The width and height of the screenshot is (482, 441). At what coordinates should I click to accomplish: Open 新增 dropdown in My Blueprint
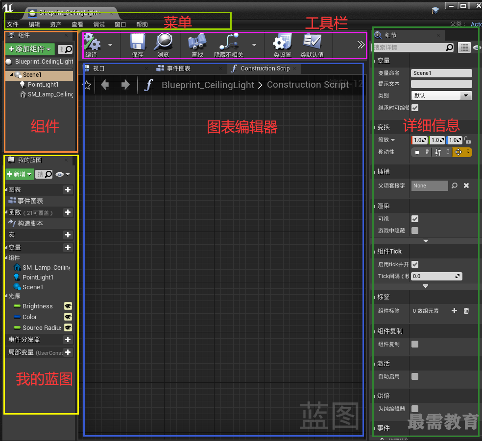pyautogui.click(x=20, y=174)
